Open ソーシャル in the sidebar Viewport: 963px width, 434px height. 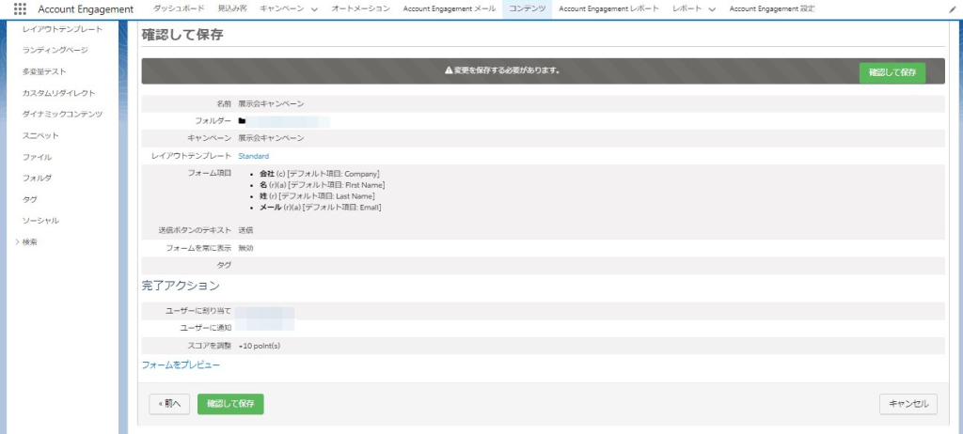40,221
